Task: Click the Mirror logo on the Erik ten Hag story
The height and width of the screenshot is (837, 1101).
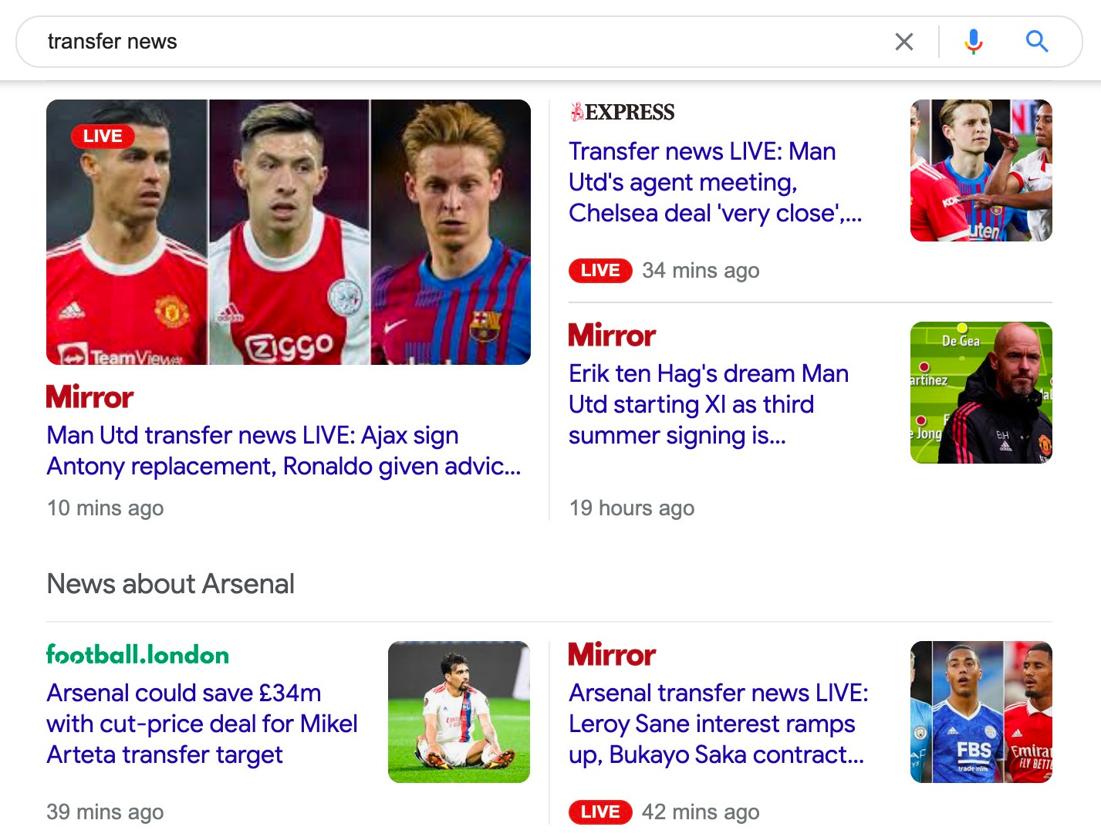Action: click(611, 335)
